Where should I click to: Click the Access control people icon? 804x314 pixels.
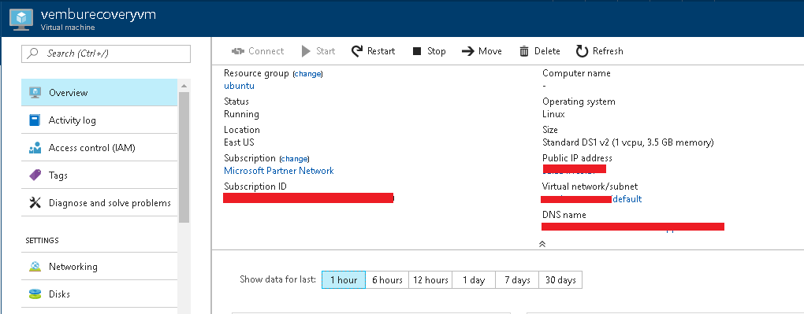click(35, 148)
